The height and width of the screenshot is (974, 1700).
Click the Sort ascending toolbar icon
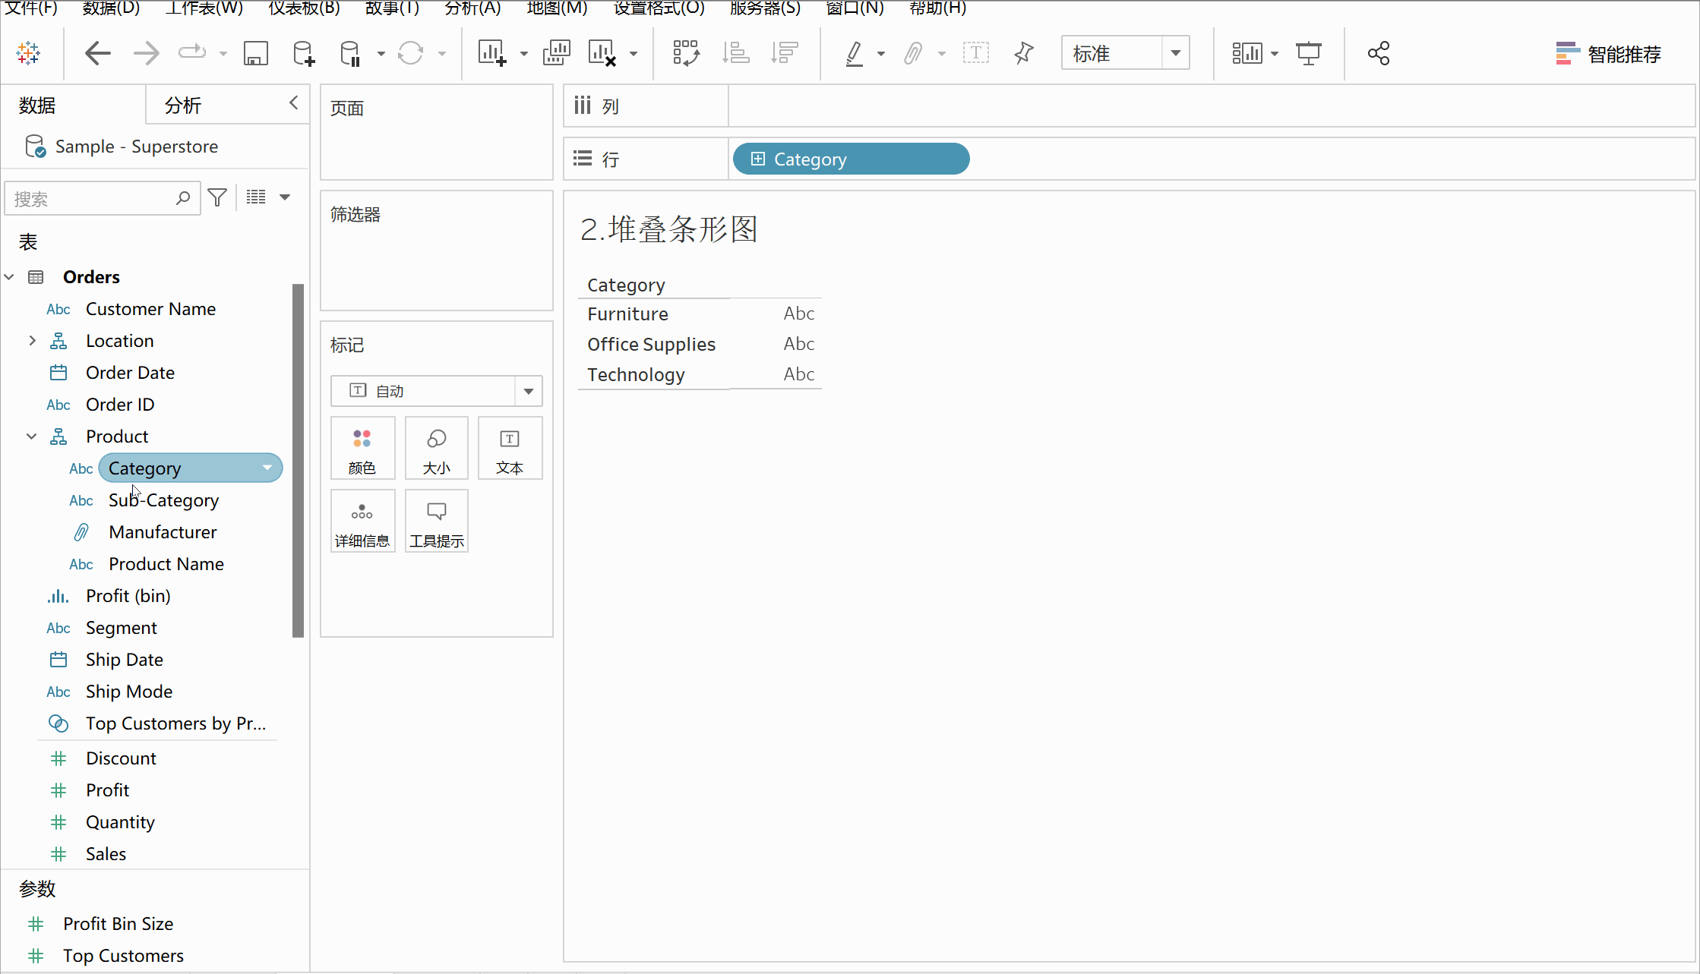(735, 54)
